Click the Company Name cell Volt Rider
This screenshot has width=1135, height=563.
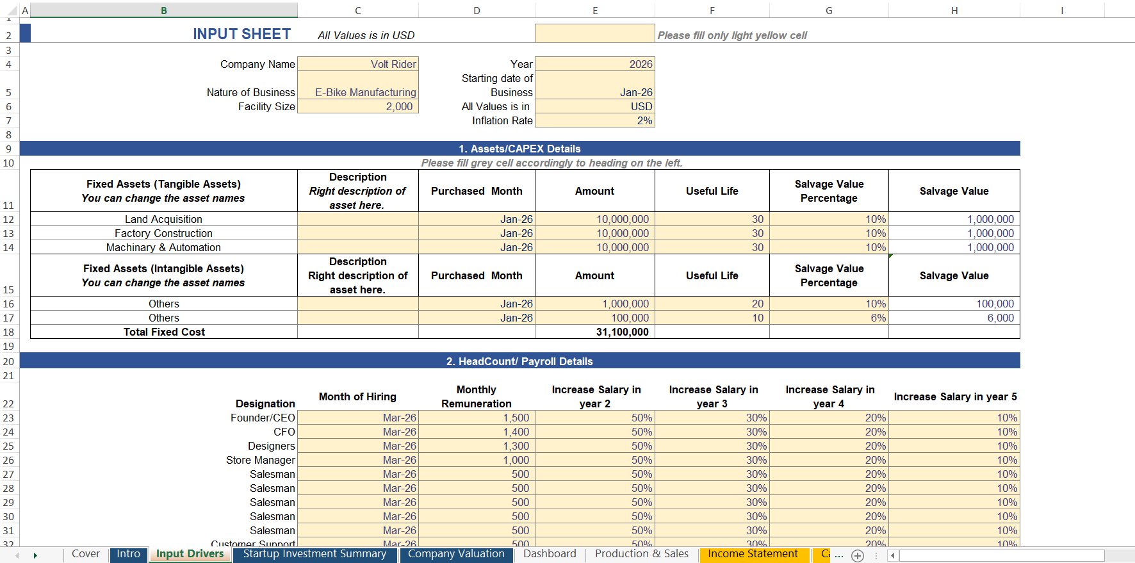[358, 64]
